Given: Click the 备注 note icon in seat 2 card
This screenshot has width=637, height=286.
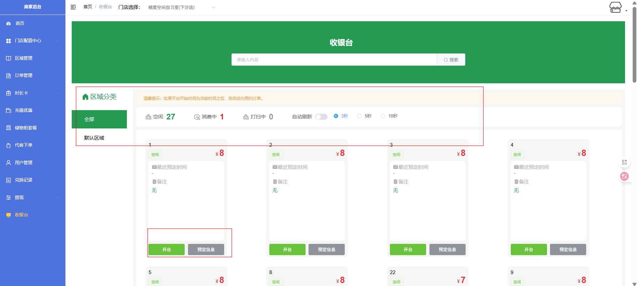Looking at the screenshot, I should pos(275,182).
